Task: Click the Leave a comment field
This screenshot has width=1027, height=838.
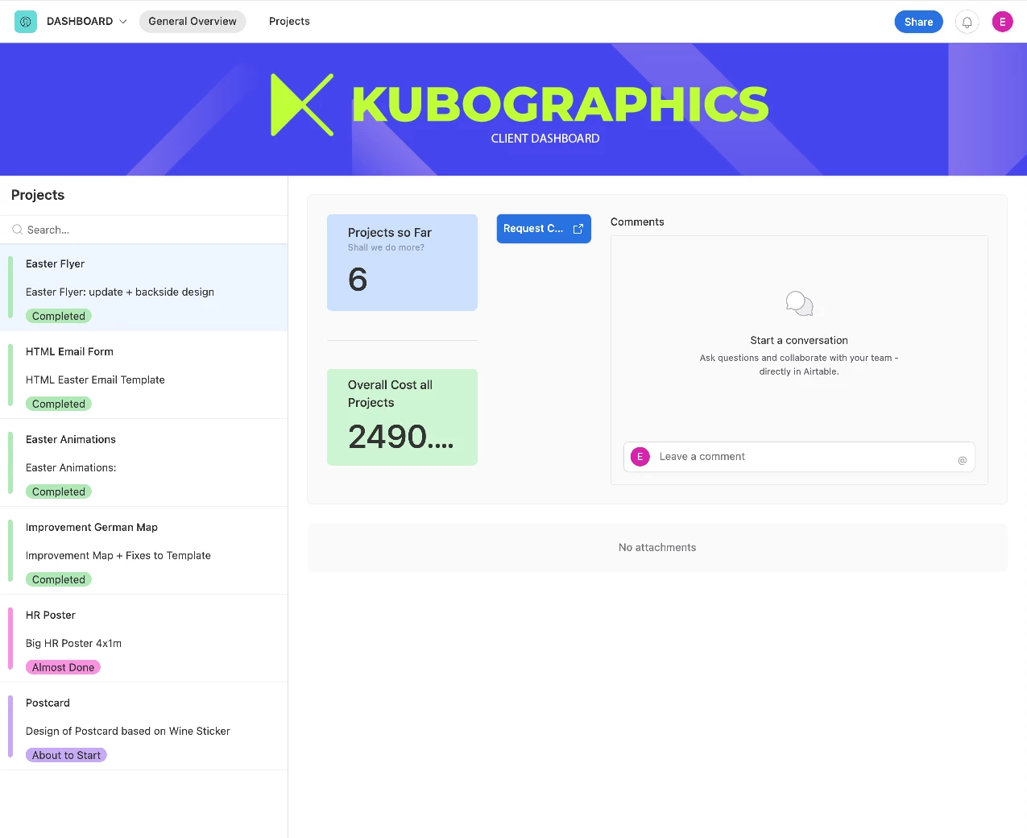Action: (x=799, y=457)
